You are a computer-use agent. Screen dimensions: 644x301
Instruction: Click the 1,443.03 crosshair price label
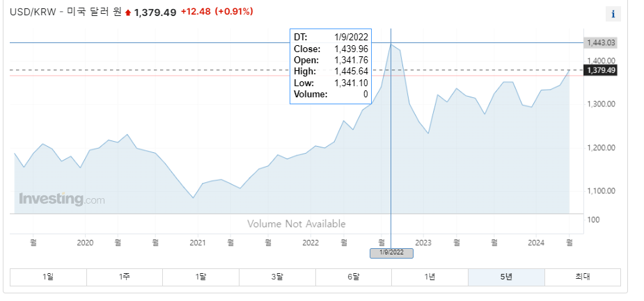pyautogui.click(x=600, y=42)
